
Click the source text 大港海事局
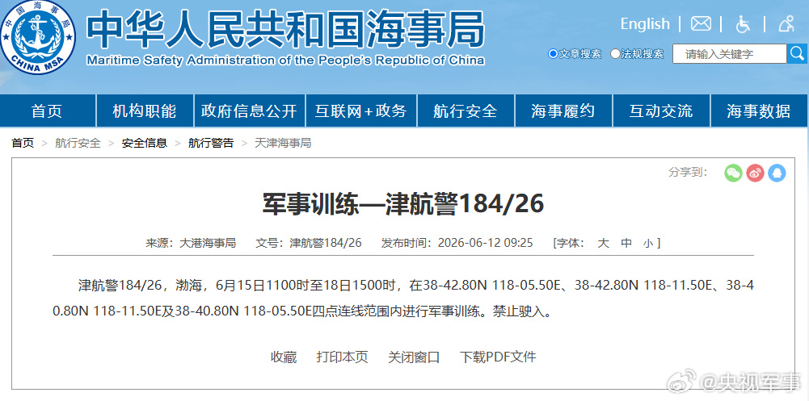coord(208,243)
